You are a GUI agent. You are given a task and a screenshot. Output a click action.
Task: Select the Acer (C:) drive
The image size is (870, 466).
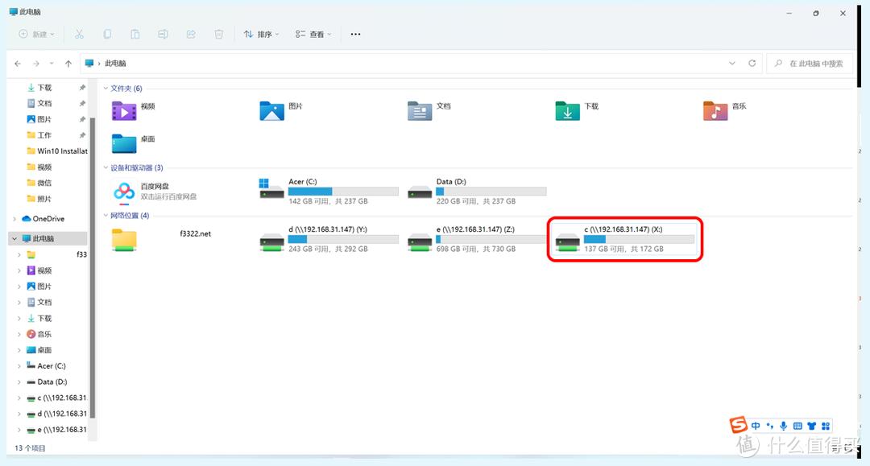point(328,192)
